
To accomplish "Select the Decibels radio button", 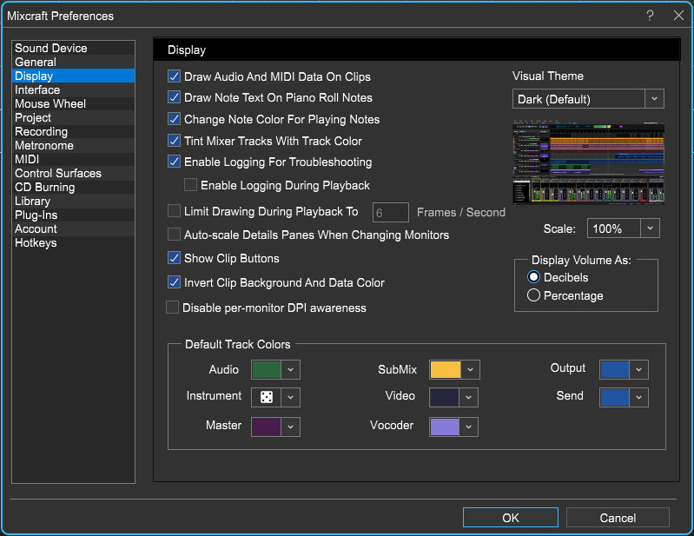I will [533, 277].
